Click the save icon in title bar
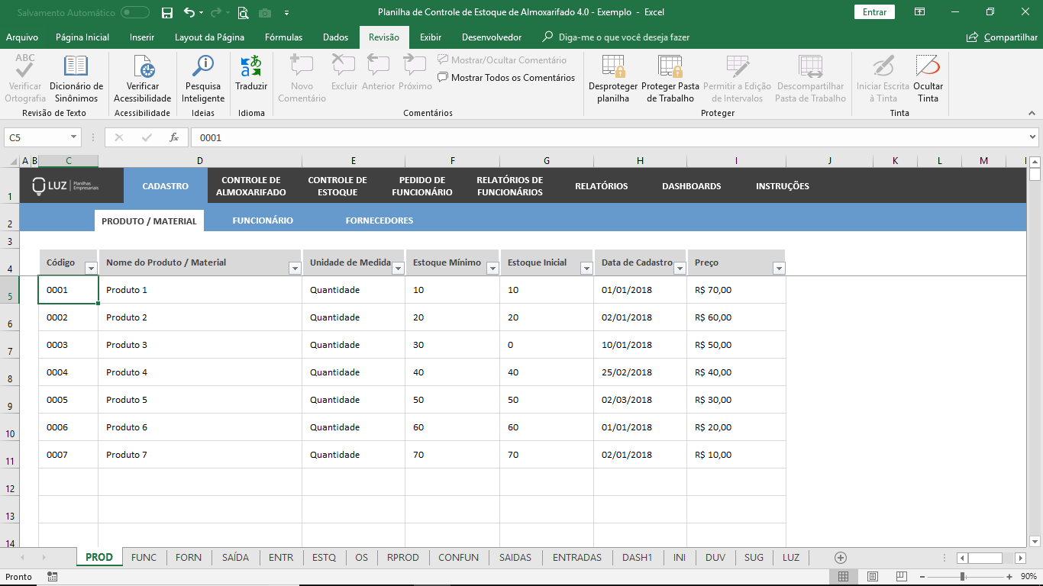Image resolution: width=1043 pixels, height=586 pixels. 167,13
